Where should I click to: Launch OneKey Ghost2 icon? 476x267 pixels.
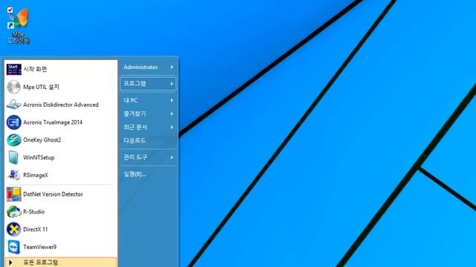tap(13, 140)
